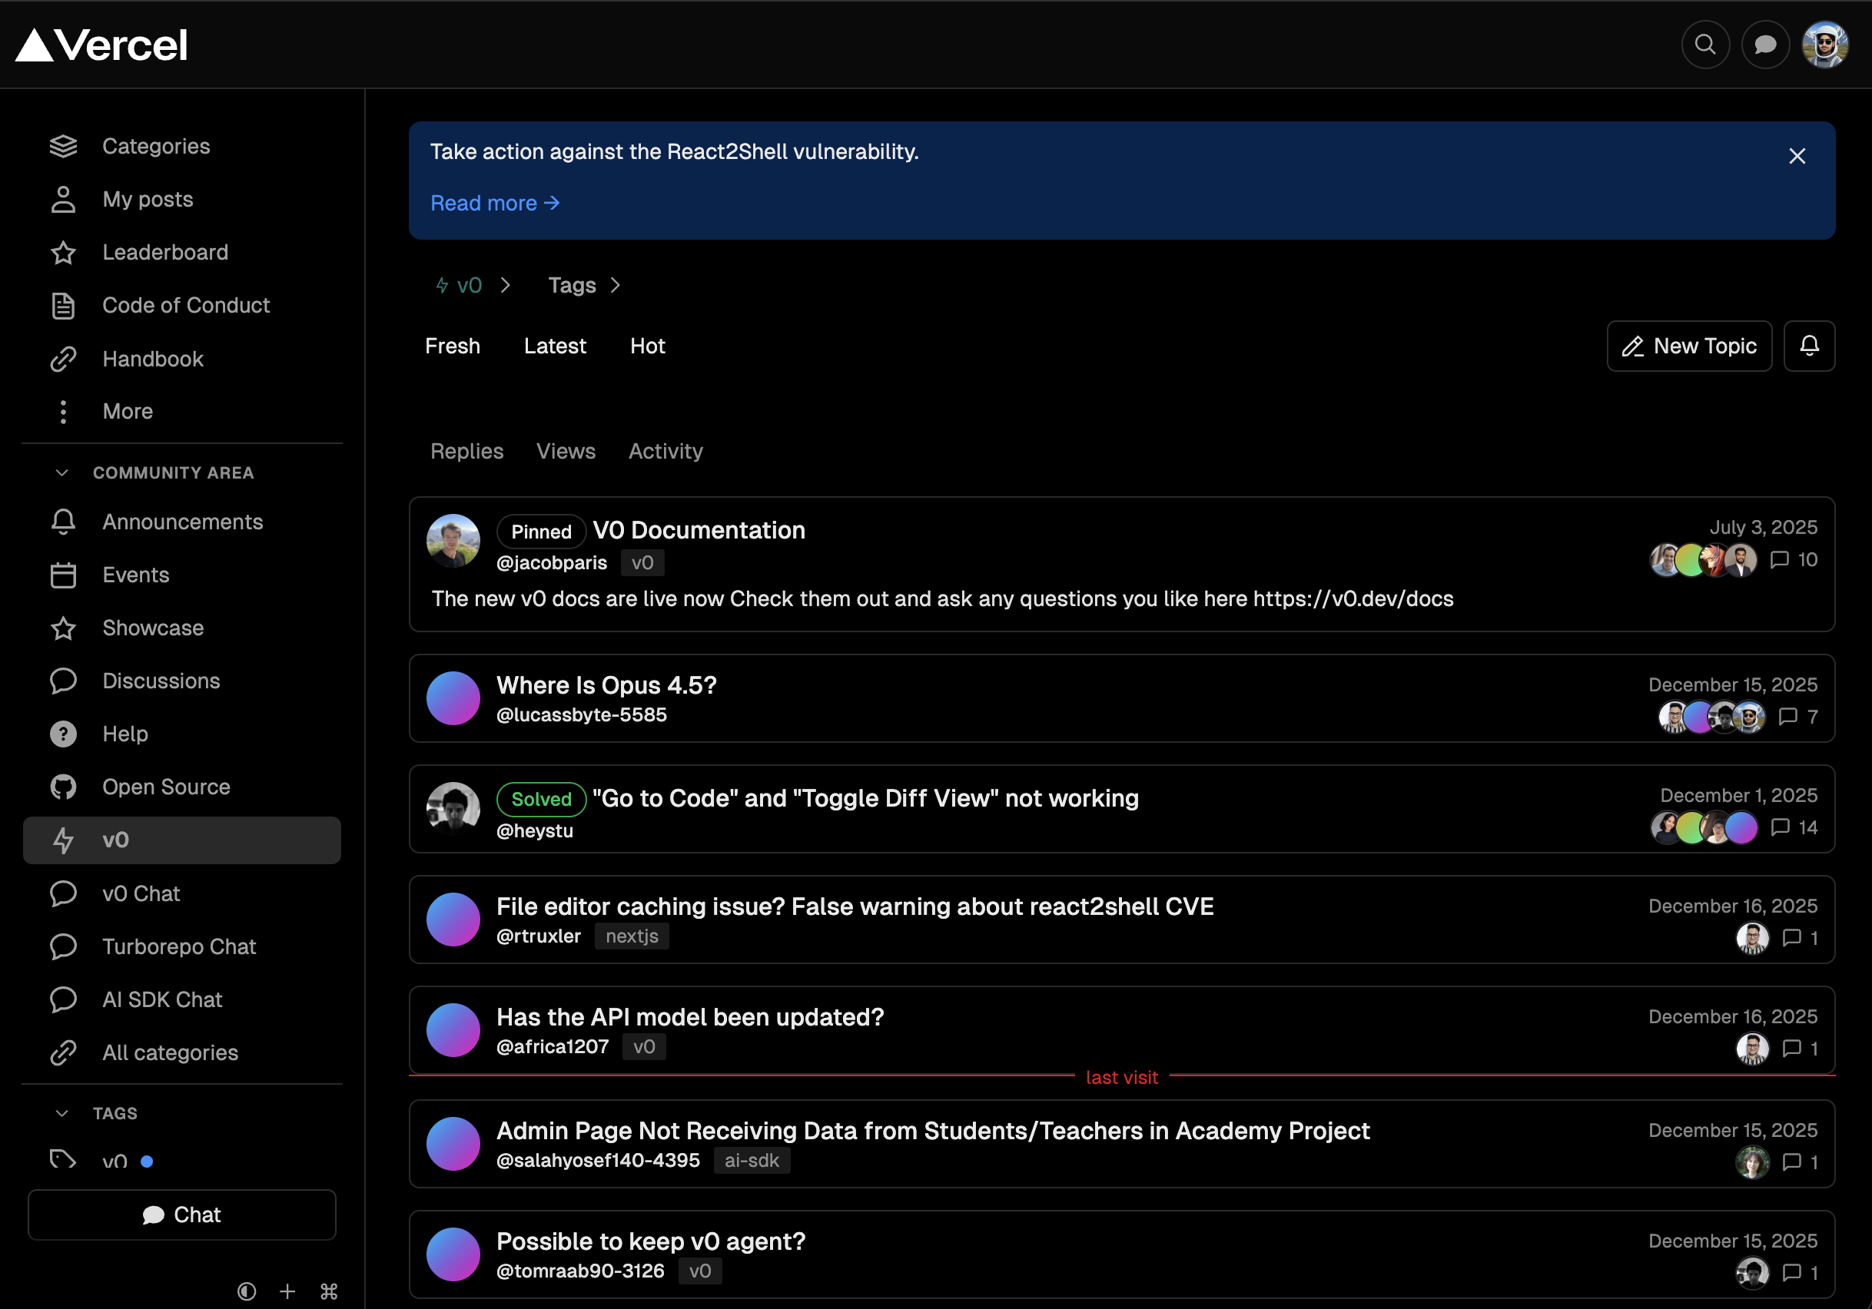
Task: Switch to the Hot tab
Action: coord(646,346)
